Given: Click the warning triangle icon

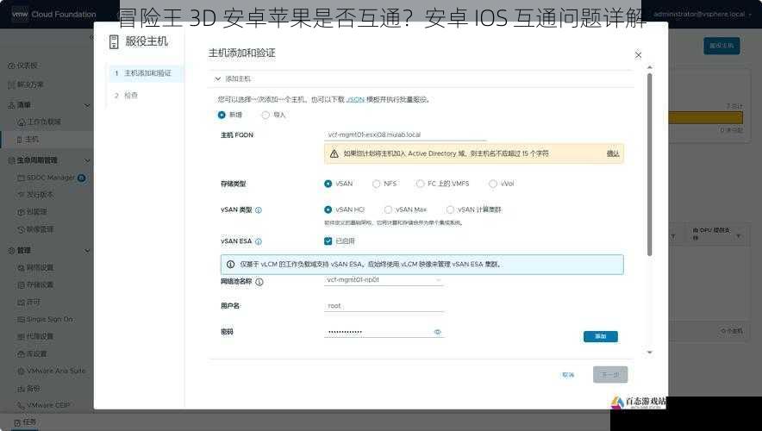Looking at the screenshot, I should [334, 153].
